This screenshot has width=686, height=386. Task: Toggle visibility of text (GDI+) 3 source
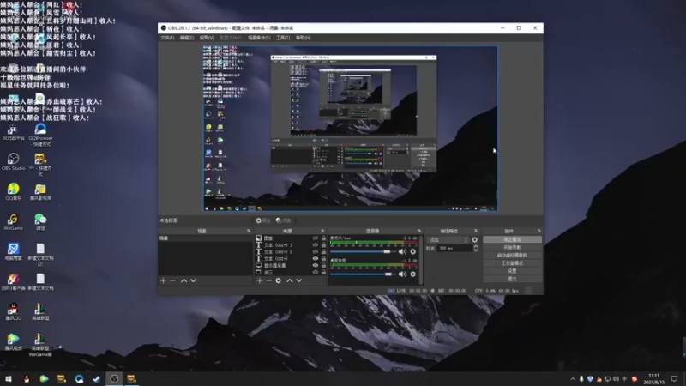point(315,245)
